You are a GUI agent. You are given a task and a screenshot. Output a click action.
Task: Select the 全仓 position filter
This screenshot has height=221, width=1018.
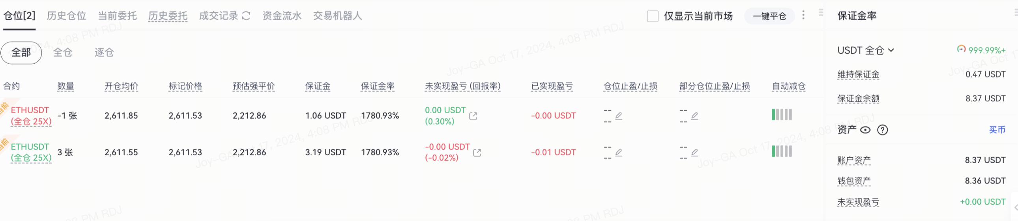coord(63,52)
